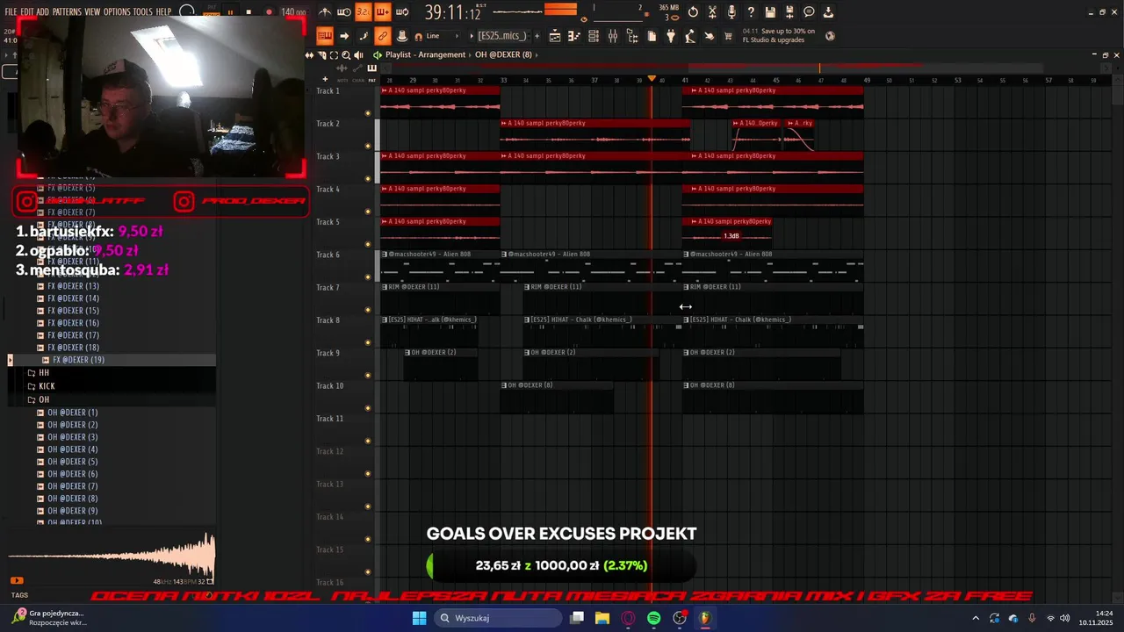Mute Track 10 using its dot
The width and height of the screenshot is (1124, 632).
[x=368, y=408]
